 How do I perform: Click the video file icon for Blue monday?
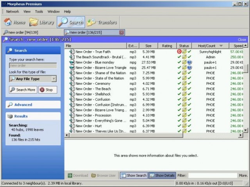pyautogui.click(x=72, y=62)
